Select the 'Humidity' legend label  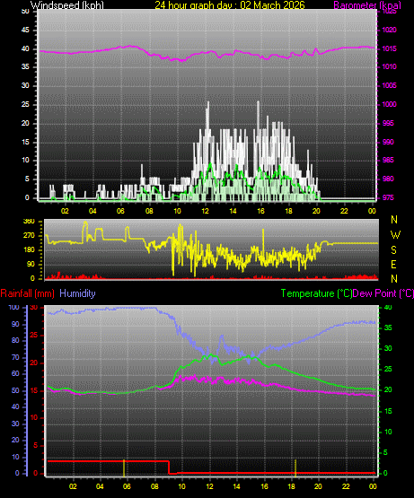[77, 293]
